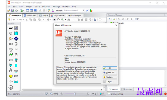Select the Tee junction icon

(11, 50)
